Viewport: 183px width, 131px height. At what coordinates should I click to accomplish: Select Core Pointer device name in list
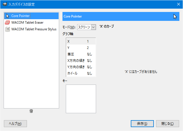tap(21, 16)
